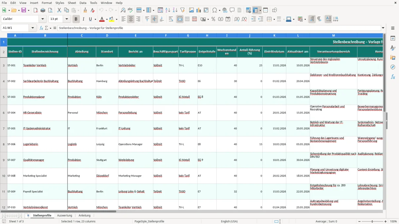Image resolution: width=399 pixels, height=224 pixels.
Task: Click Sort Ascending icon
Action: (168, 10)
